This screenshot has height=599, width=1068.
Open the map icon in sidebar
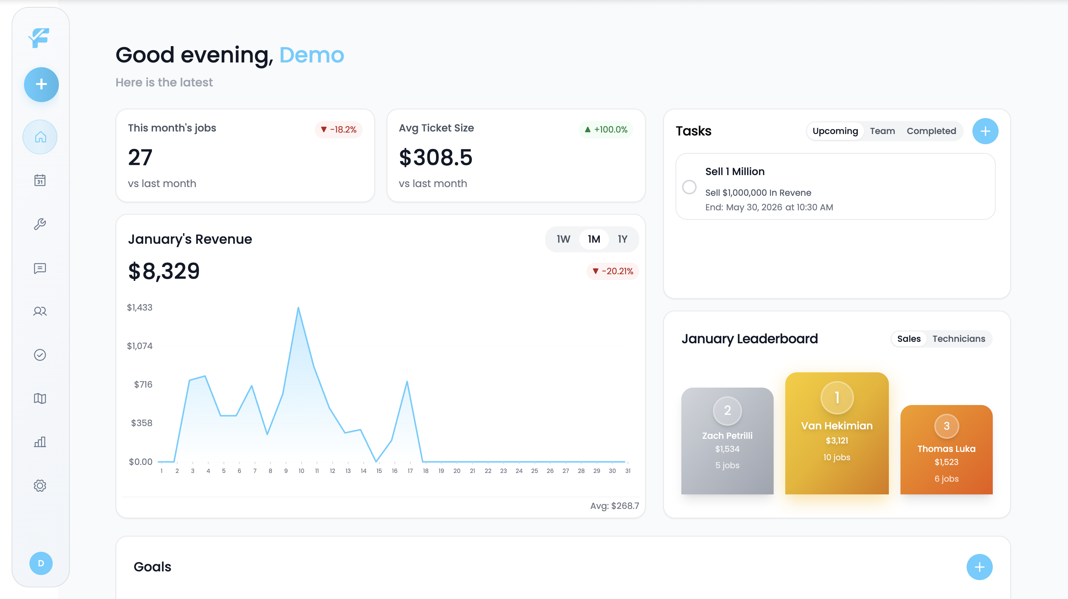pyautogui.click(x=40, y=398)
